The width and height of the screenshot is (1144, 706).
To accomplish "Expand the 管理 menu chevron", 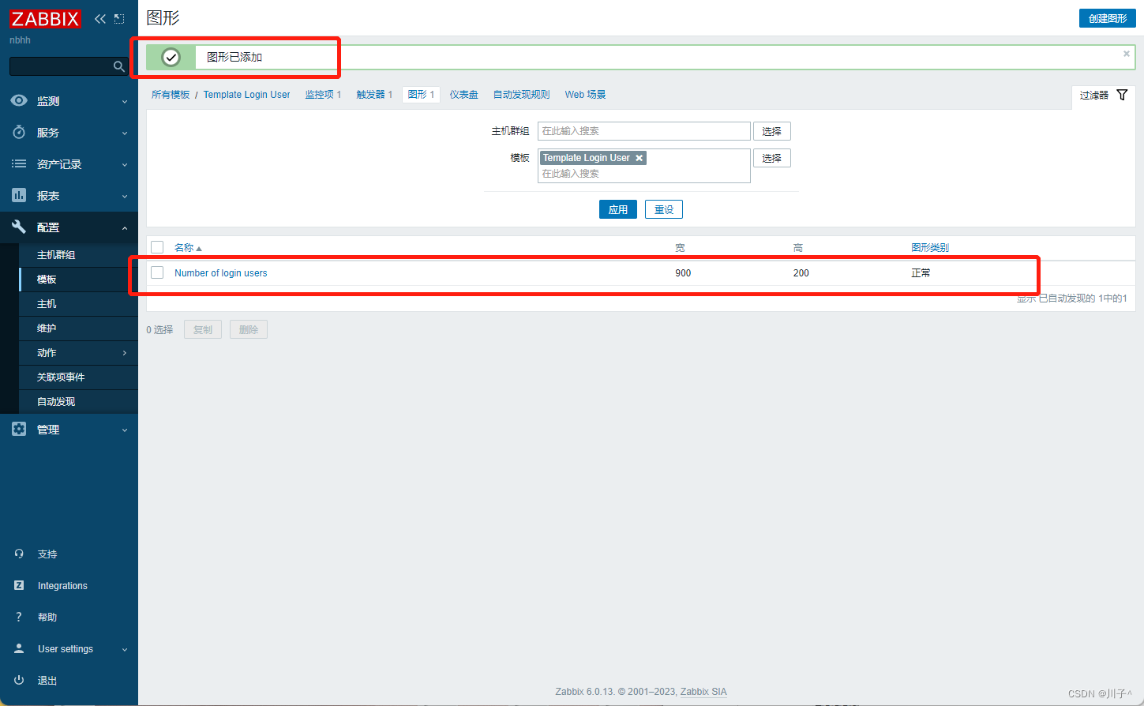I will tap(125, 430).
